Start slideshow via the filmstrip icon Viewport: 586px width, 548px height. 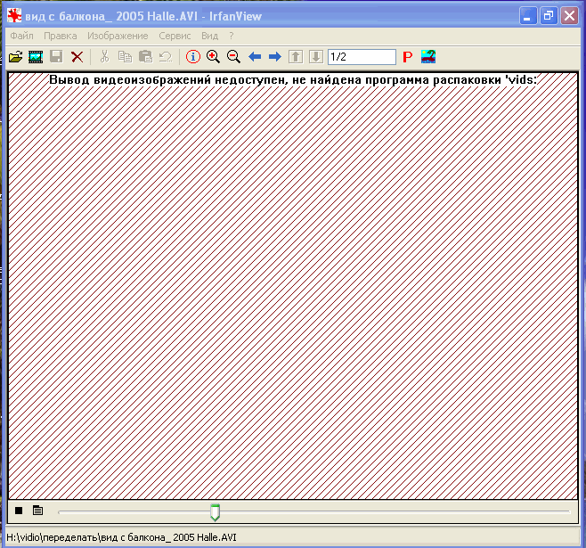[x=36, y=57]
